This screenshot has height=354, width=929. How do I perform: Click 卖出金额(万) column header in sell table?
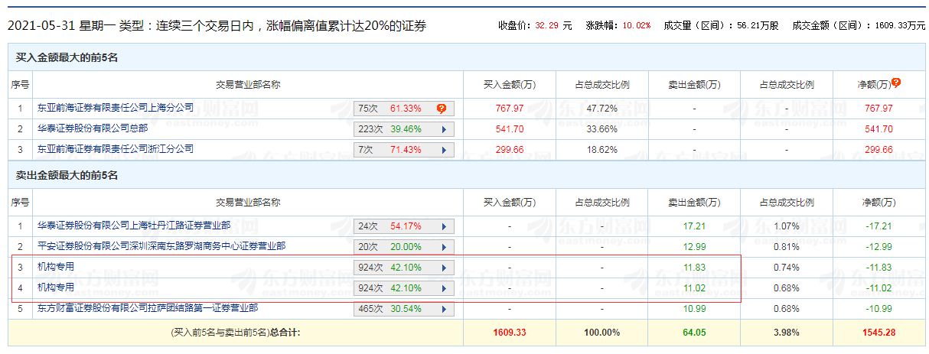tap(694, 203)
